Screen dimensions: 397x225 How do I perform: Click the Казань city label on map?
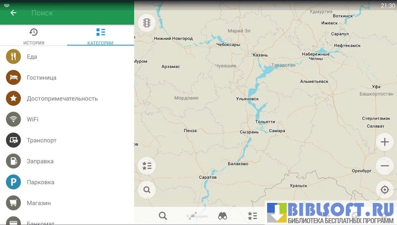[x=260, y=55]
